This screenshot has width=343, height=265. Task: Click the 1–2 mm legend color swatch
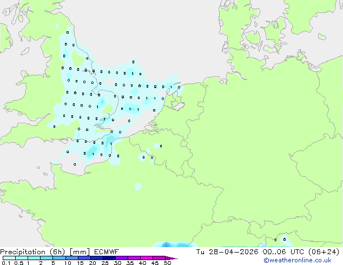(34, 258)
